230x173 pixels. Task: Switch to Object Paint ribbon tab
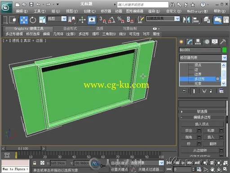click(x=130, y=28)
